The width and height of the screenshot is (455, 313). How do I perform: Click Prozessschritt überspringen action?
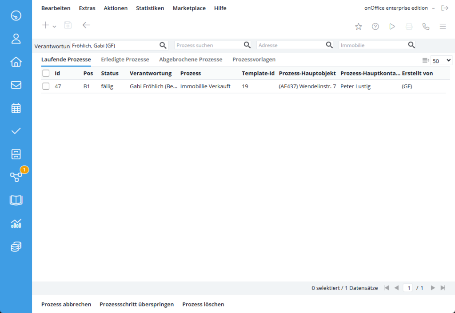[x=137, y=304]
